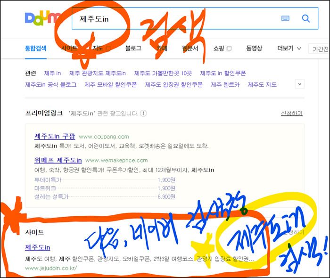Screen dimensions: 330x278
Task: Click the 신청하기 link beside 프리미엄링크
Action: click(x=292, y=113)
